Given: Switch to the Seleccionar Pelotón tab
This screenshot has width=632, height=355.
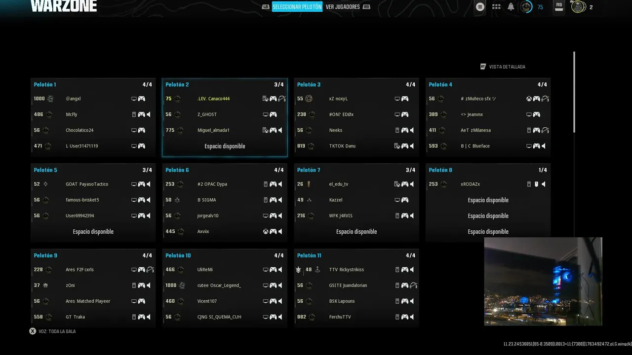Looking at the screenshot, I should tap(297, 7).
